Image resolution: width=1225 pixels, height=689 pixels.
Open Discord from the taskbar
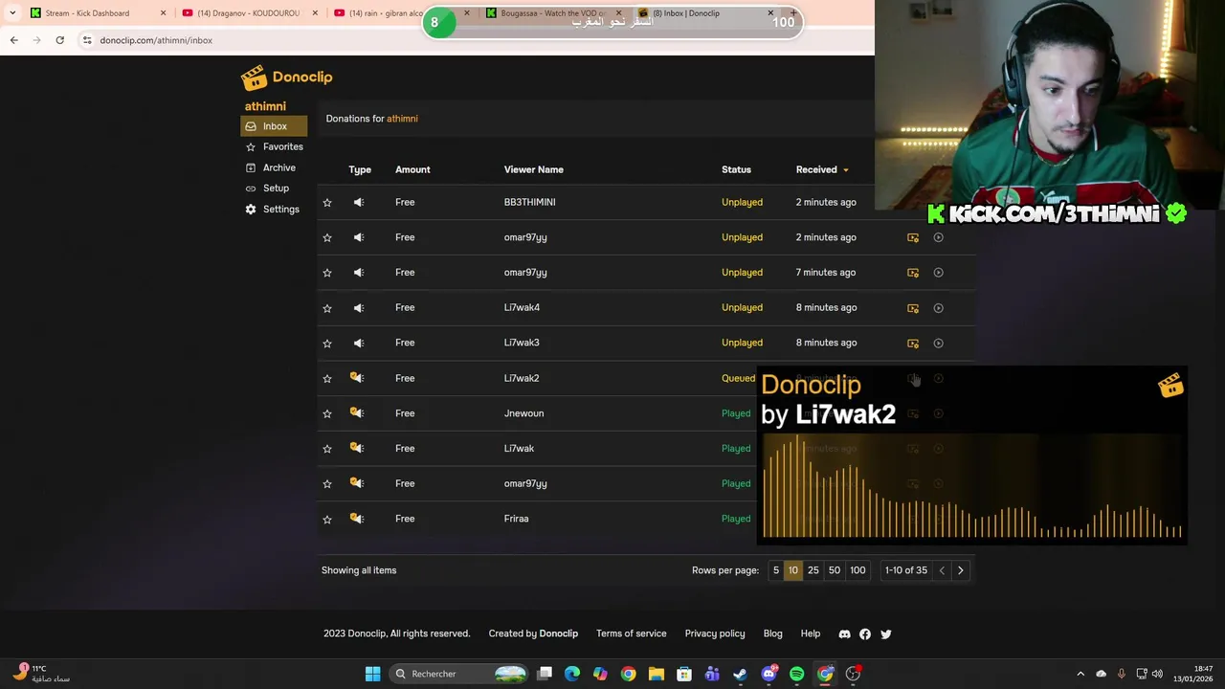[x=768, y=674]
